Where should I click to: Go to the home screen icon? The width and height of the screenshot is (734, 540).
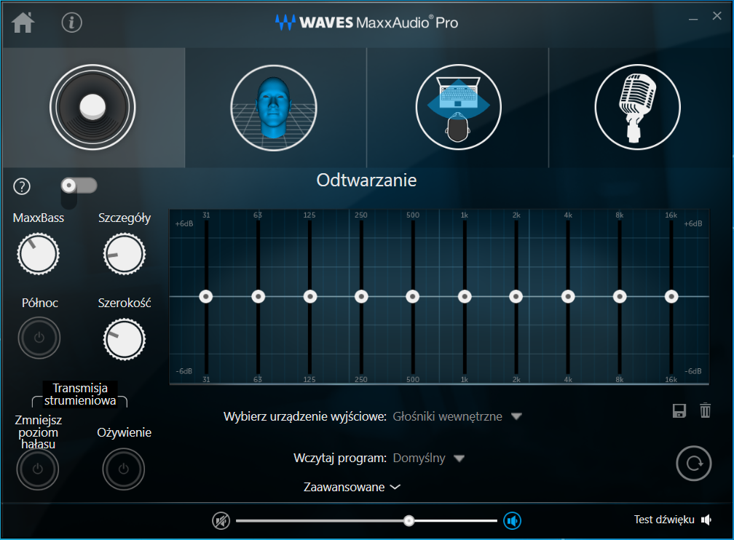pos(23,23)
